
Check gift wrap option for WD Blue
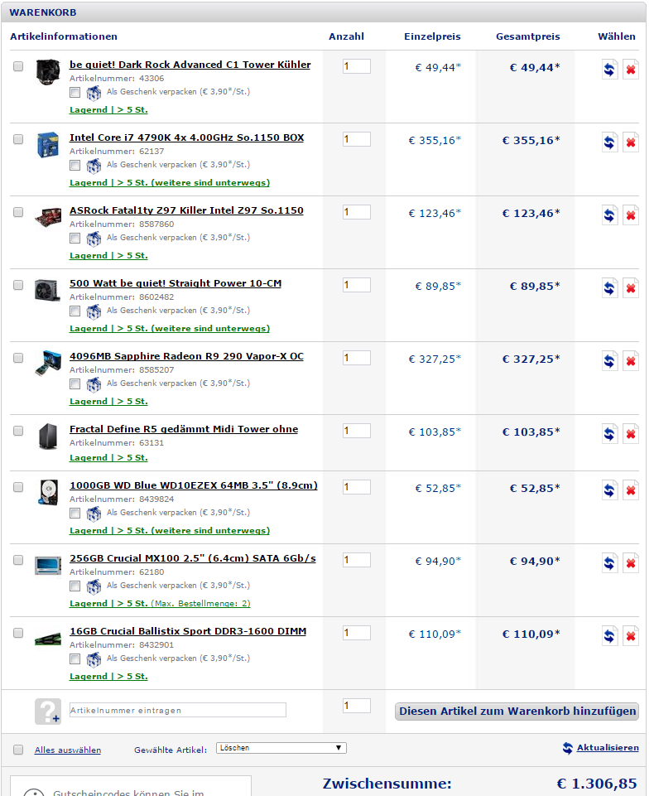coord(75,514)
